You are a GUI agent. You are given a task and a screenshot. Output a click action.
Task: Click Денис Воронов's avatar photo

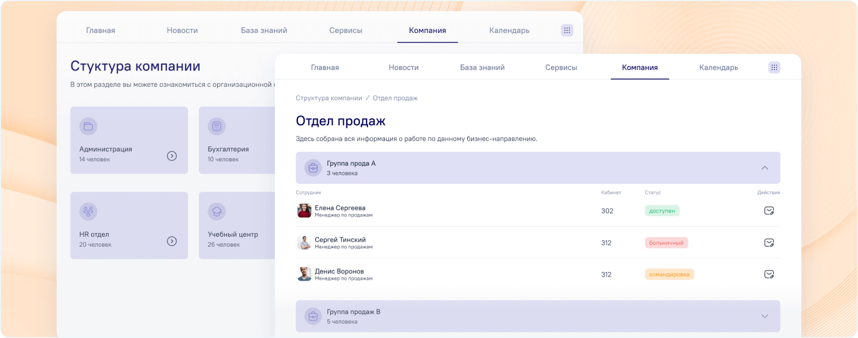point(304,274)
